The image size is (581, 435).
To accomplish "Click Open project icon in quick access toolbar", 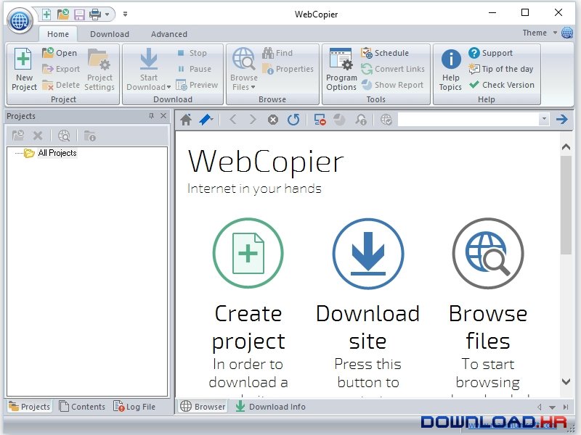I will tap(63, 14).
